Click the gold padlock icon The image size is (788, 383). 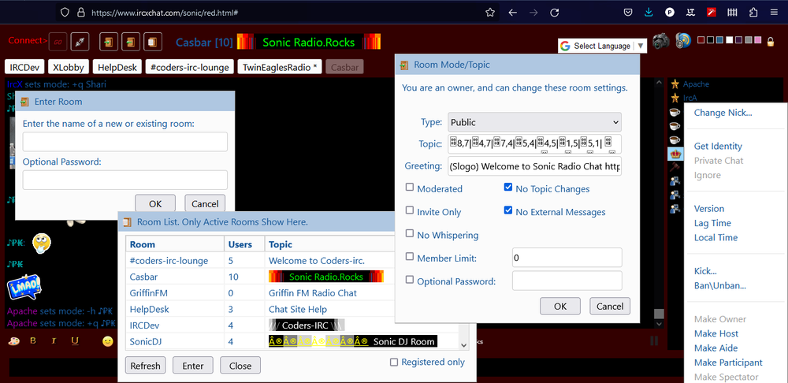coord(771,43)
